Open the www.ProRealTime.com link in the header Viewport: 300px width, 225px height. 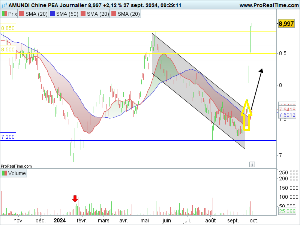[x=269, y=5]
